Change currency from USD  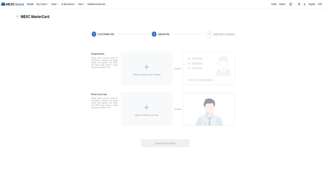pos(320,4)
